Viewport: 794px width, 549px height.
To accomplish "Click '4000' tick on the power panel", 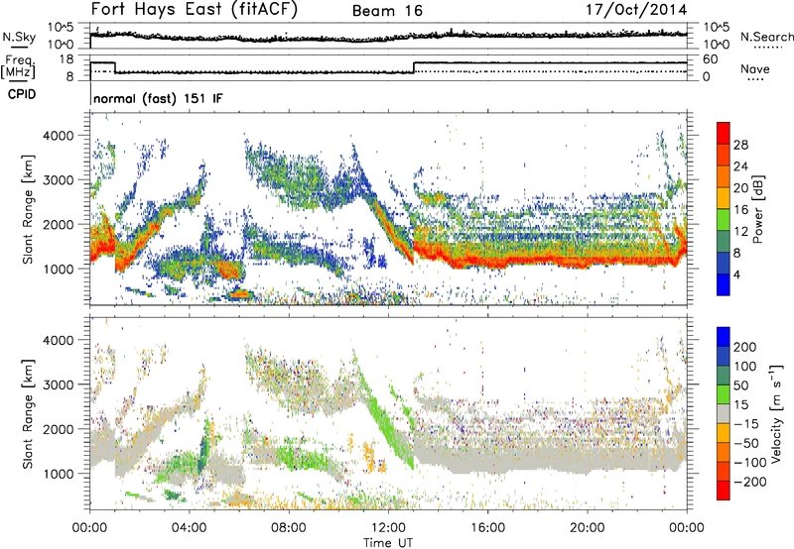I will click(x=58, y=136).
